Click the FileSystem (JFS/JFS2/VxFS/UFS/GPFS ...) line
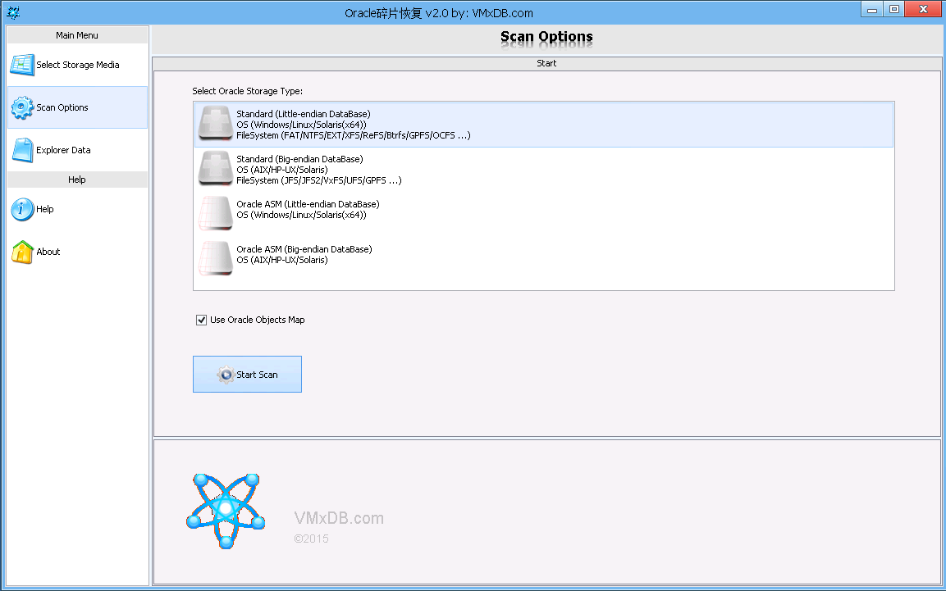This screenshot has width=946, height=591. [318, 180]
